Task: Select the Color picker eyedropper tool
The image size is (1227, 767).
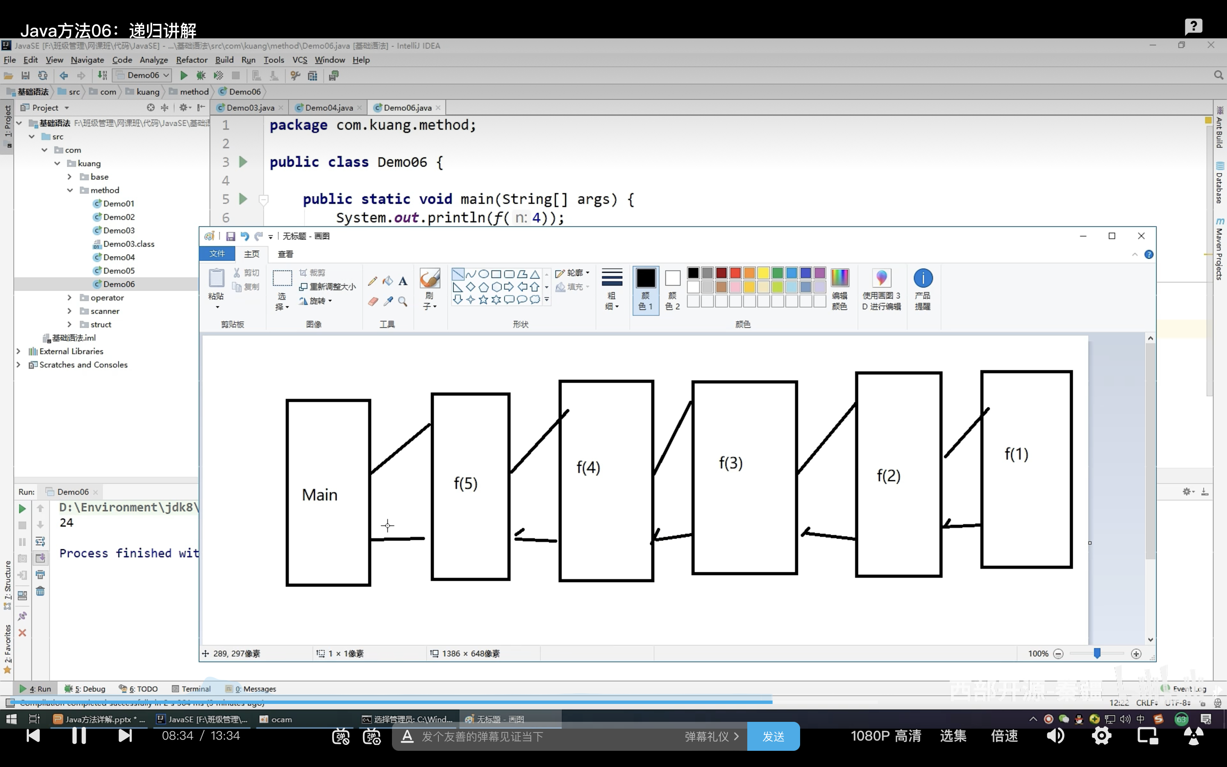Action: click(x=388, y=301)
